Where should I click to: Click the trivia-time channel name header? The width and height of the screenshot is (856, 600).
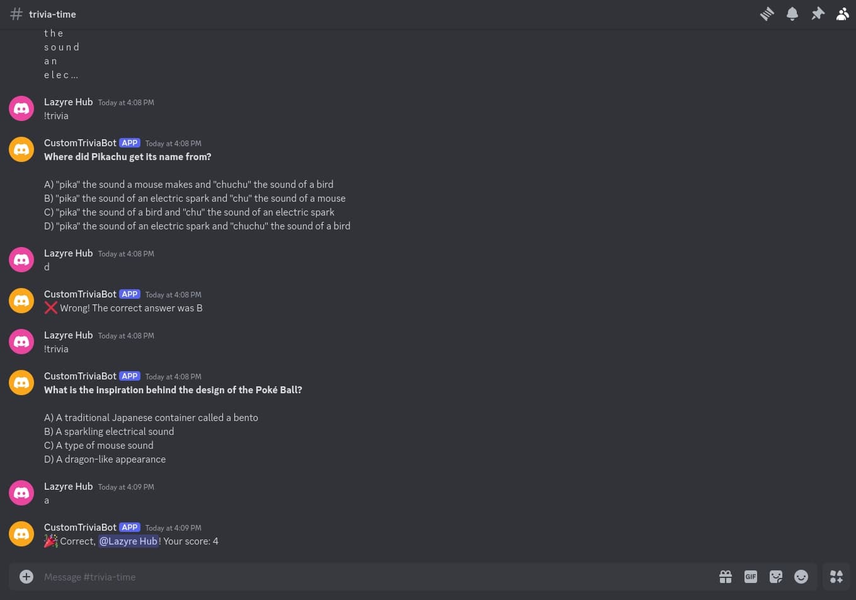coord(52,14)
